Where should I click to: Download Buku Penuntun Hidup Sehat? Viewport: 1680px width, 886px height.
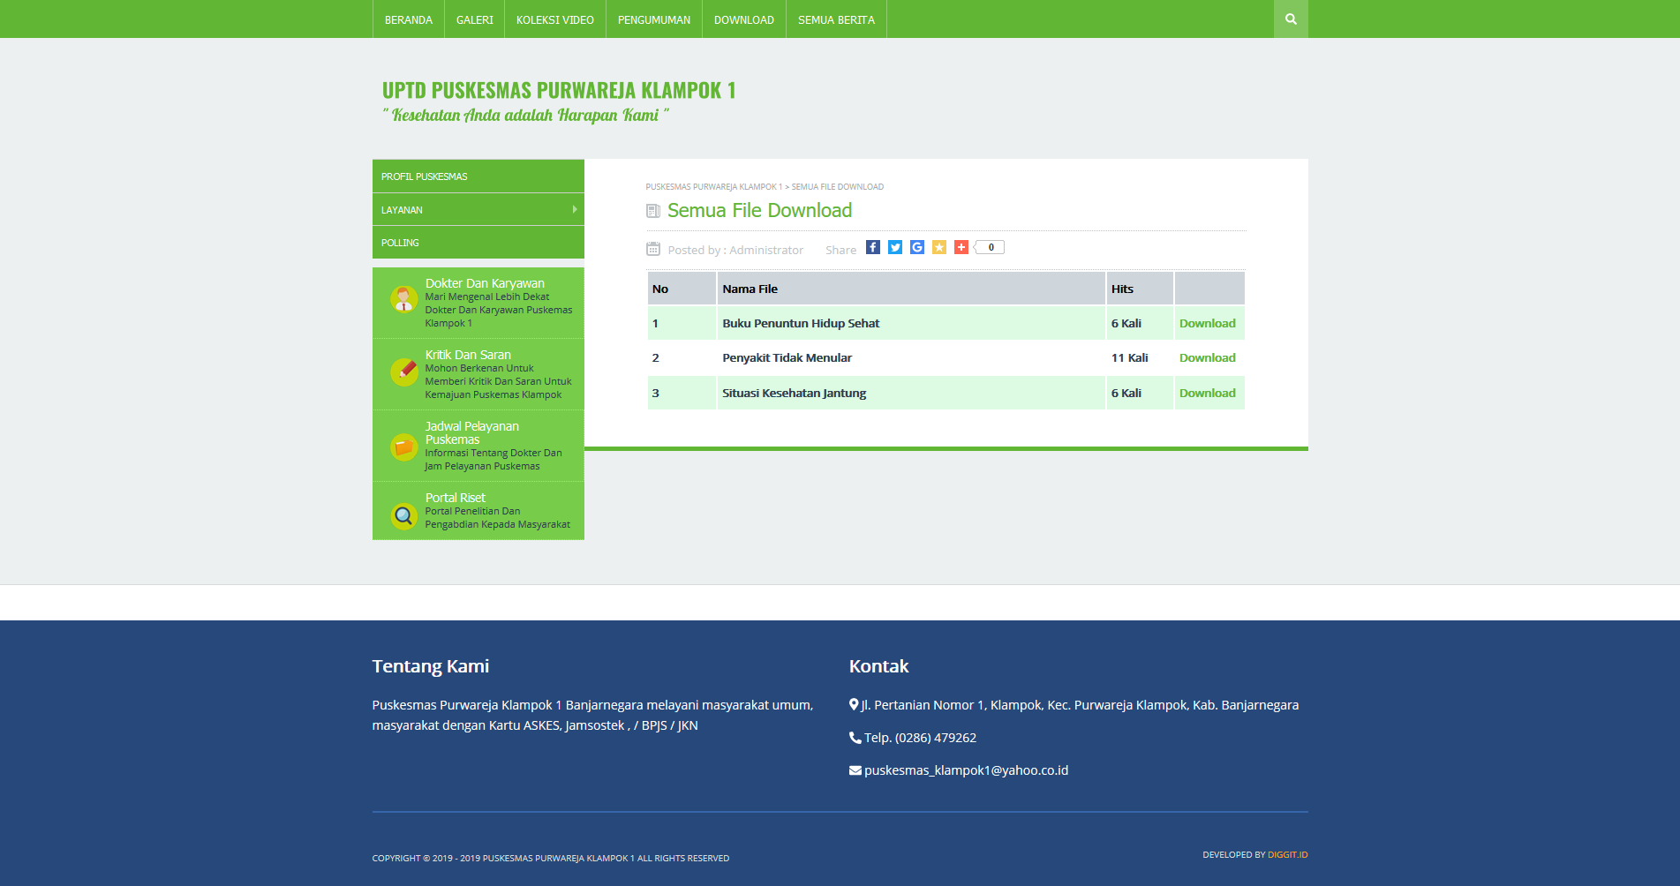(x=1208, y=323)
